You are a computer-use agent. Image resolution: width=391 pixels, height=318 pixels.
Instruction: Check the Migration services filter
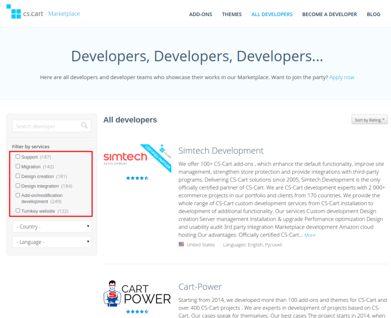pyautogui.click(x=17, y=167)
